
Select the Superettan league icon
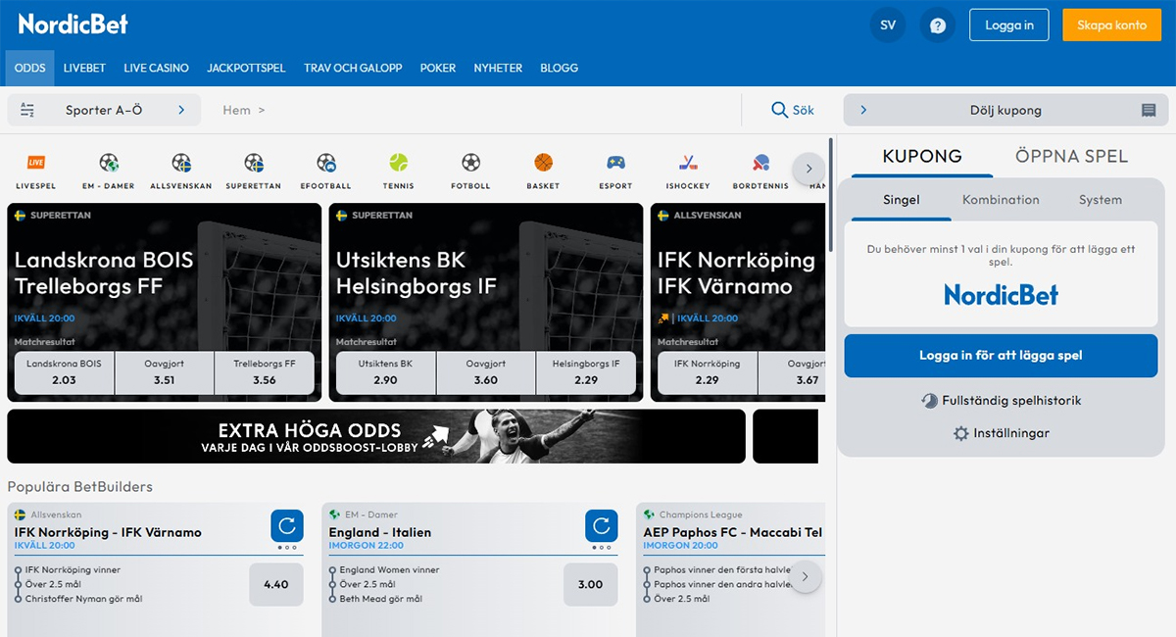point(254,163)
